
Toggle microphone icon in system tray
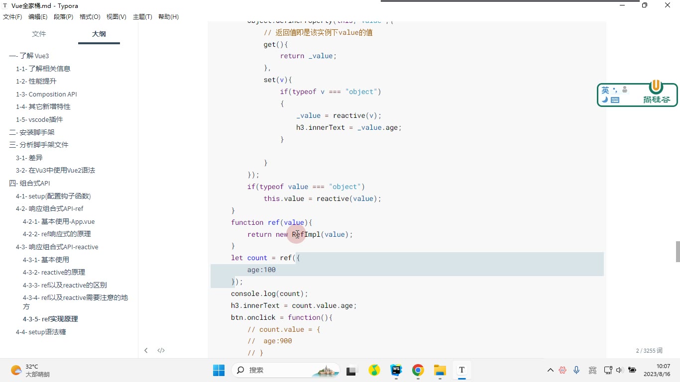pos(576,370)
